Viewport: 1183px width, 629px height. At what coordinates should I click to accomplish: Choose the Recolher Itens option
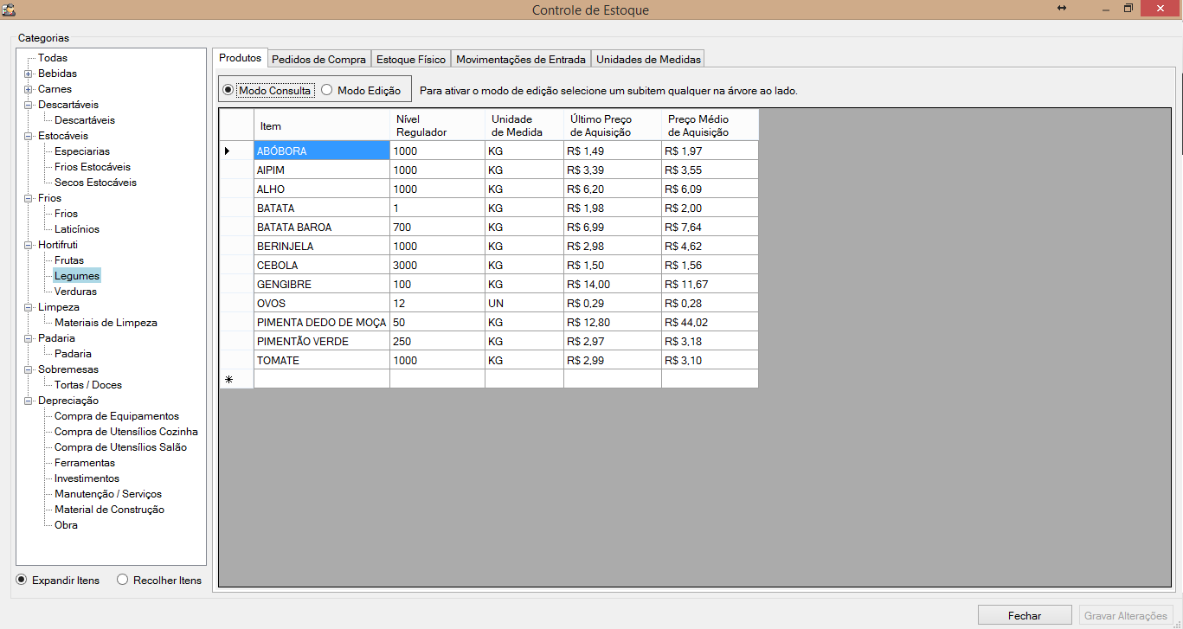tap(122, 581)
